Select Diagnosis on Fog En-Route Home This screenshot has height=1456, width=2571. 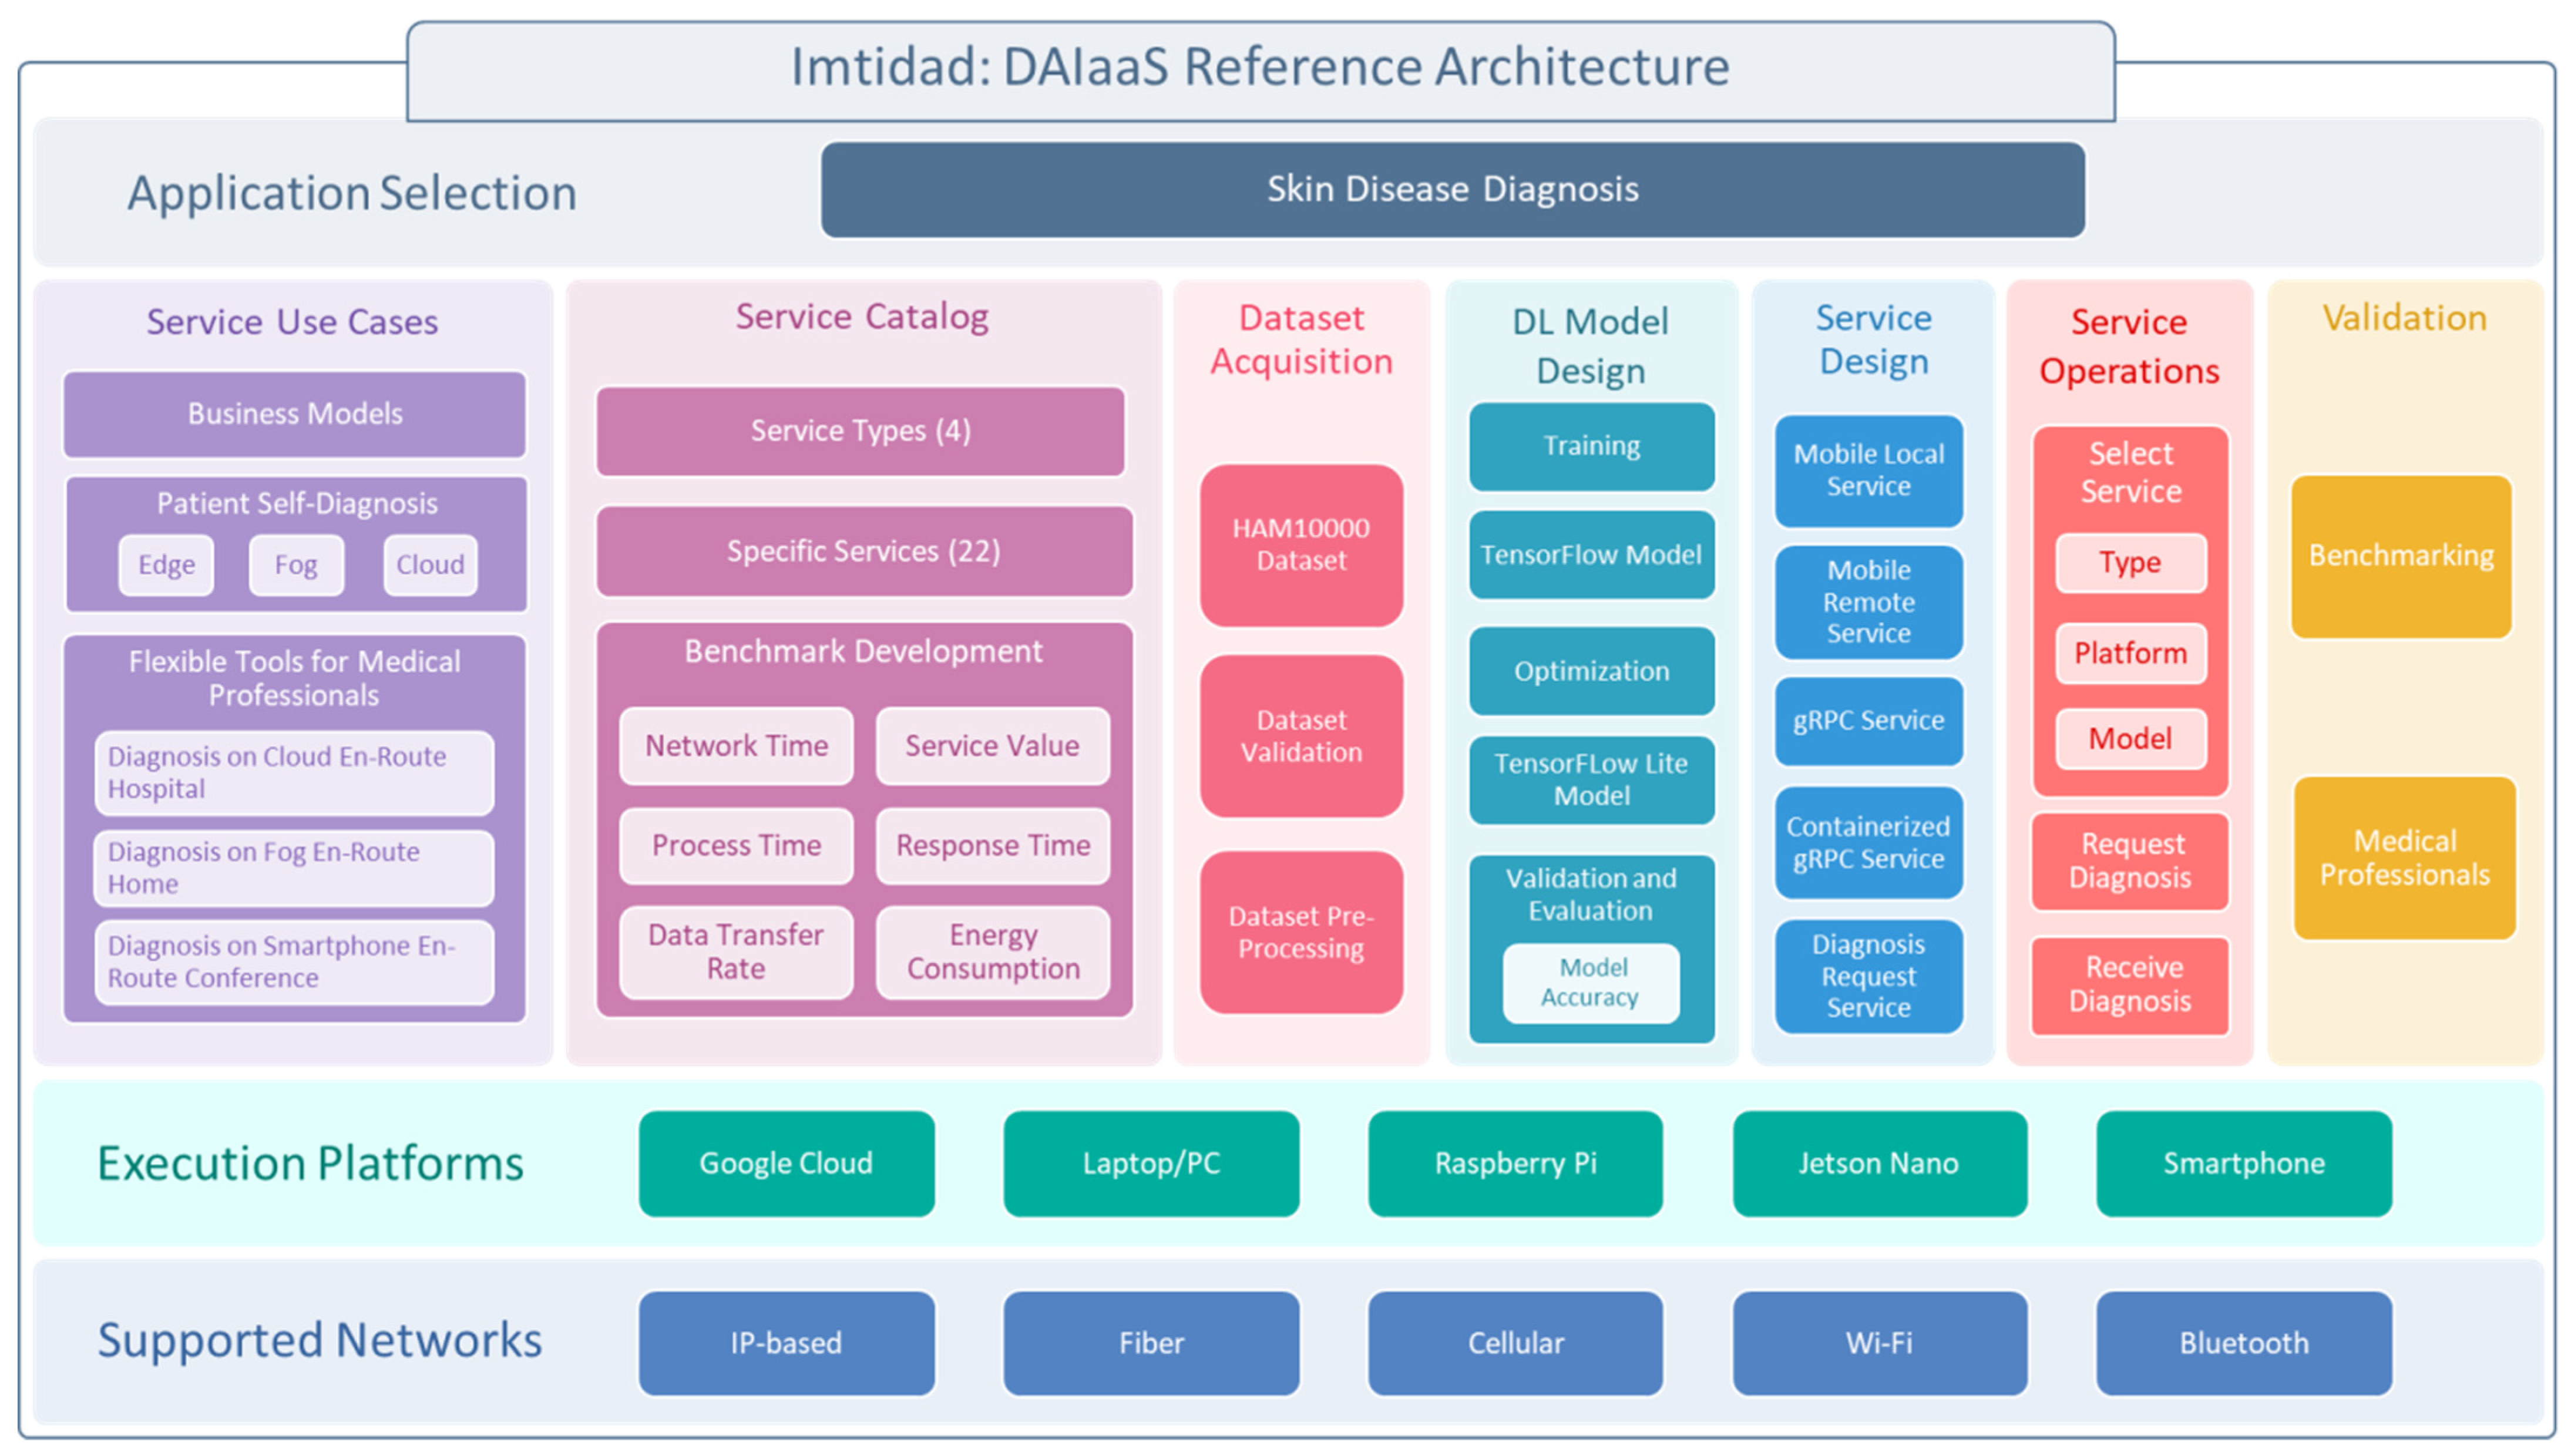[x=293, y=868]
